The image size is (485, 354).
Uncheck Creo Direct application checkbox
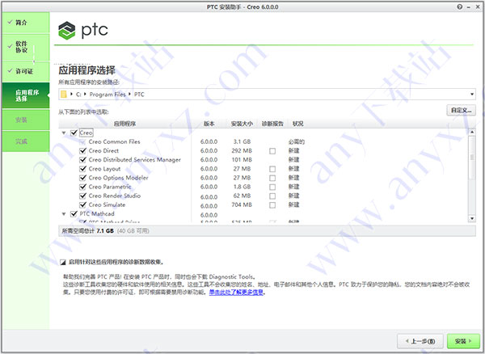pos(82,150)
